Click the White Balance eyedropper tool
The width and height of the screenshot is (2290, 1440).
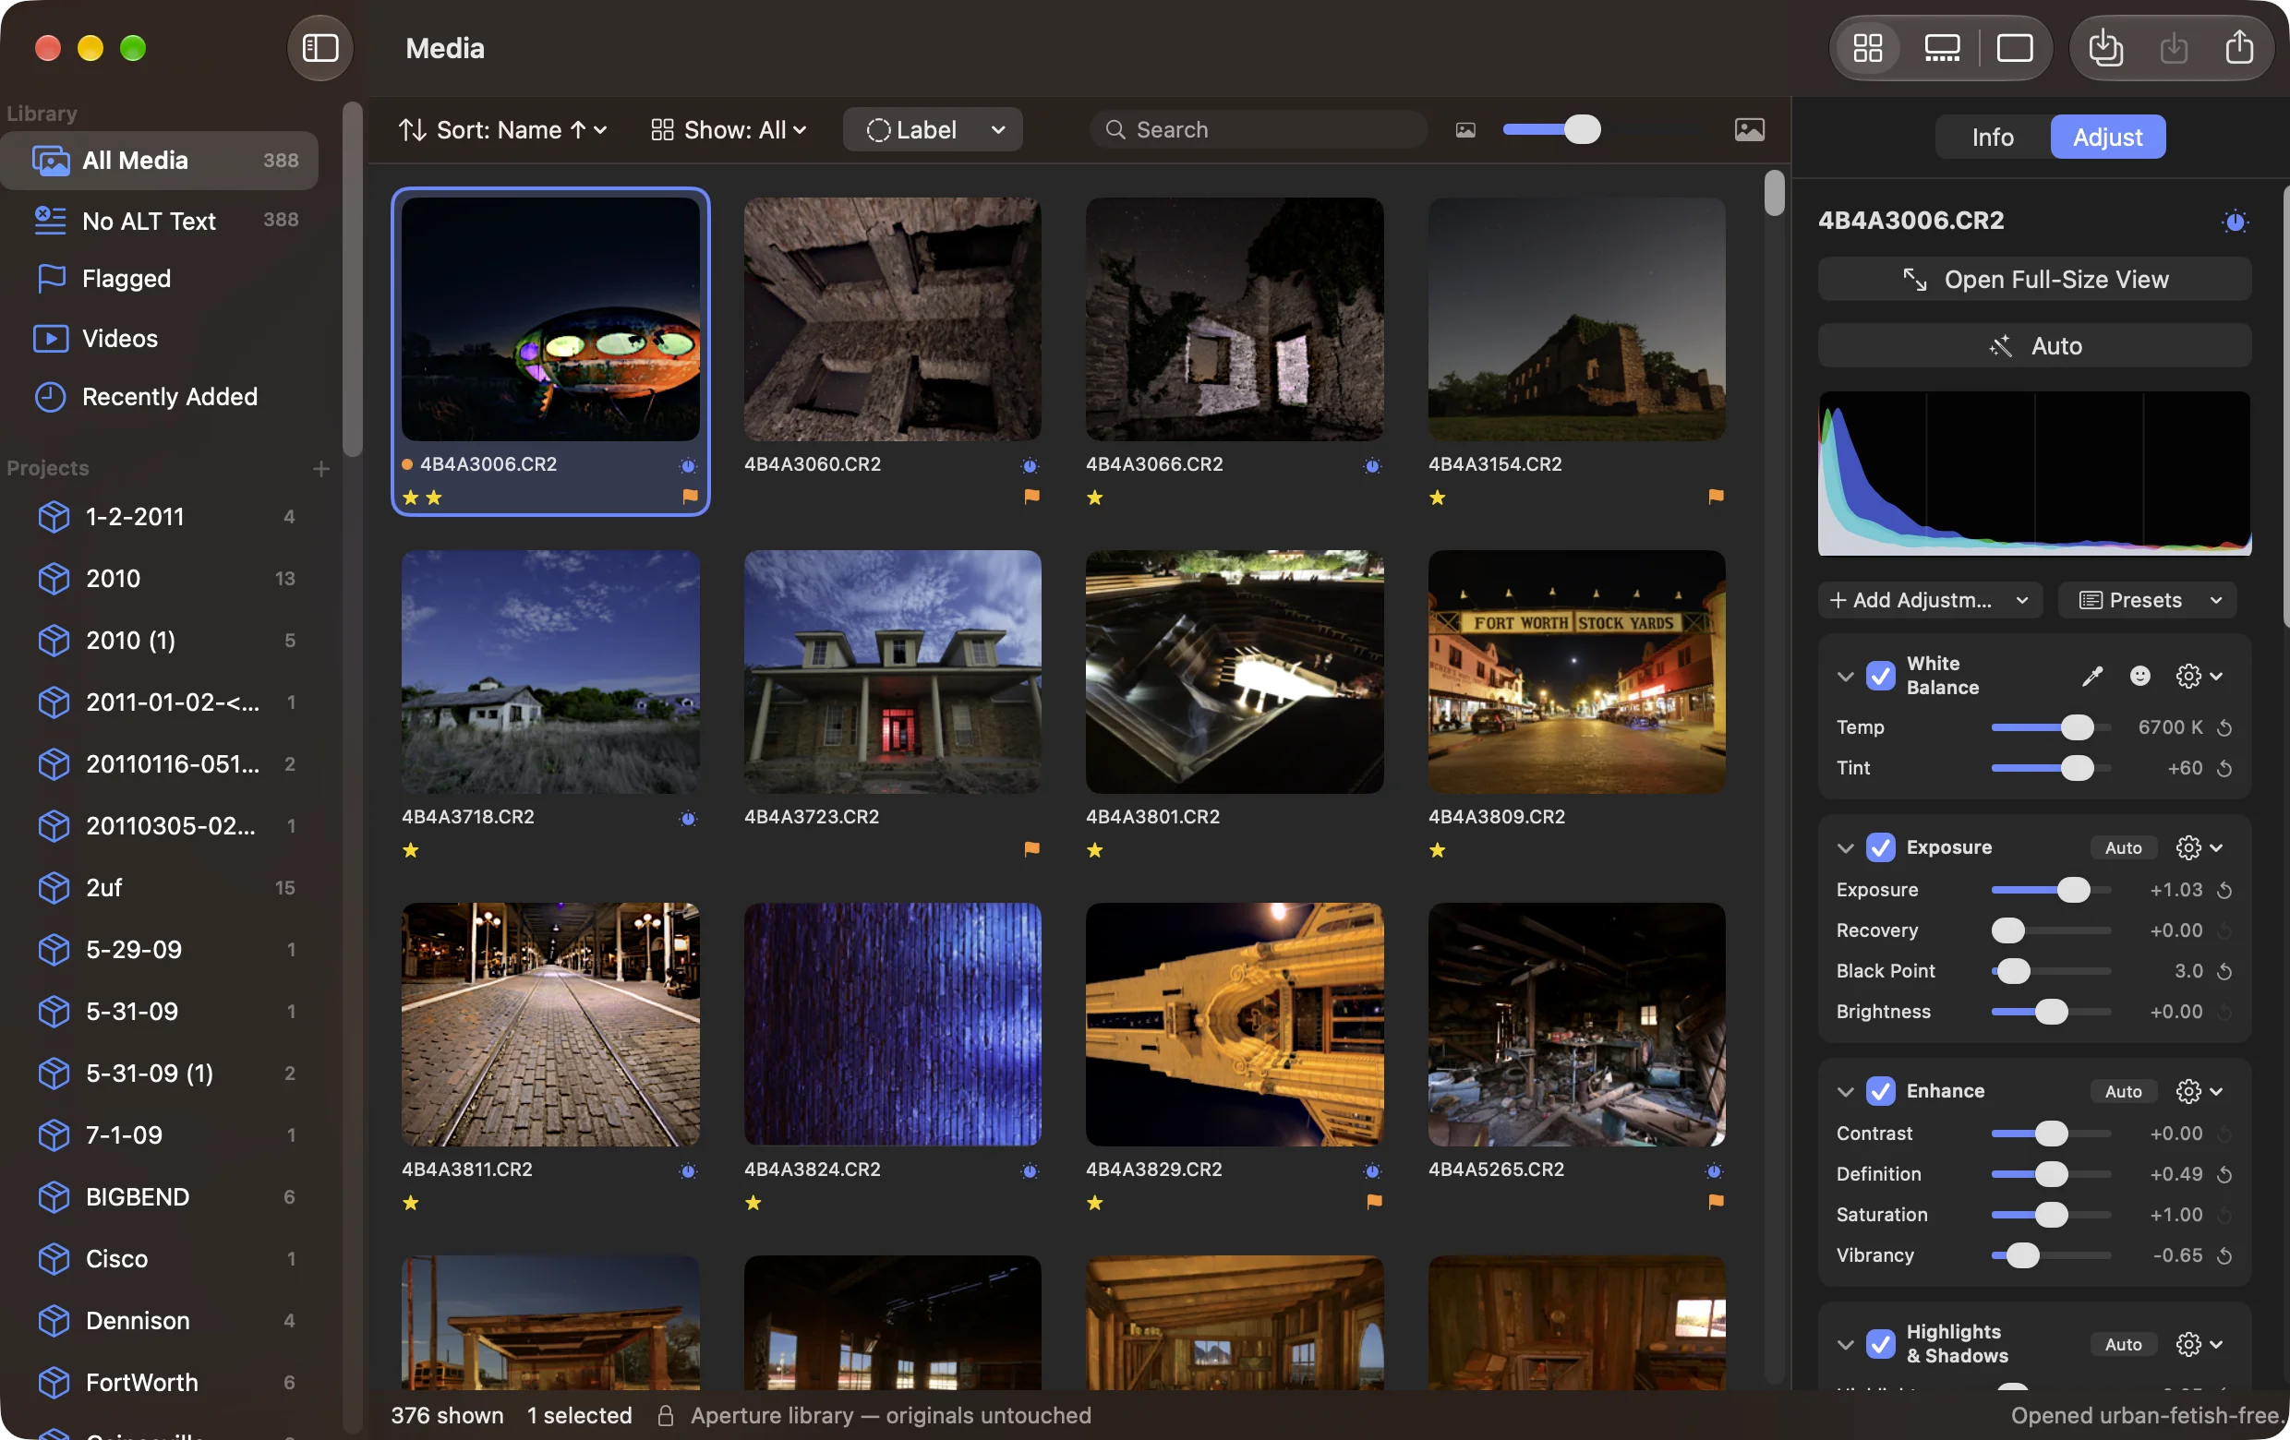click(x=2091, y=676)
